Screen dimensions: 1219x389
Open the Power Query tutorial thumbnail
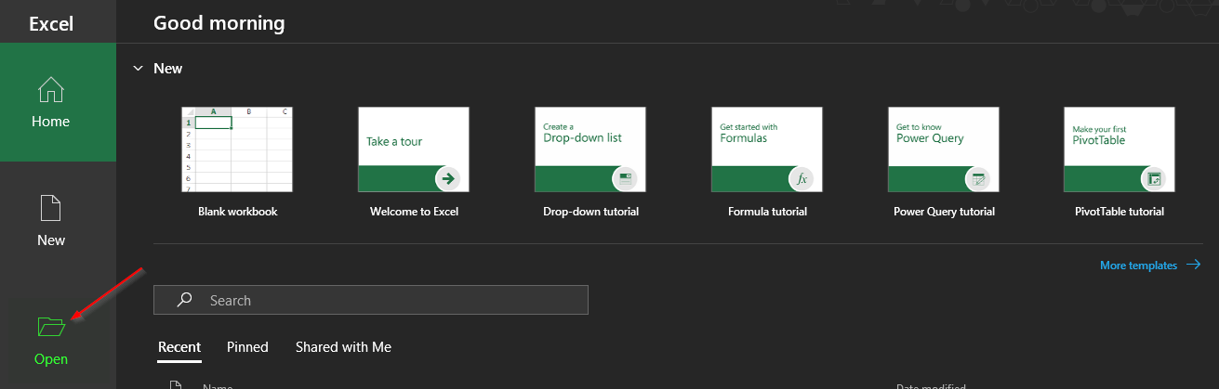point(944,149)
